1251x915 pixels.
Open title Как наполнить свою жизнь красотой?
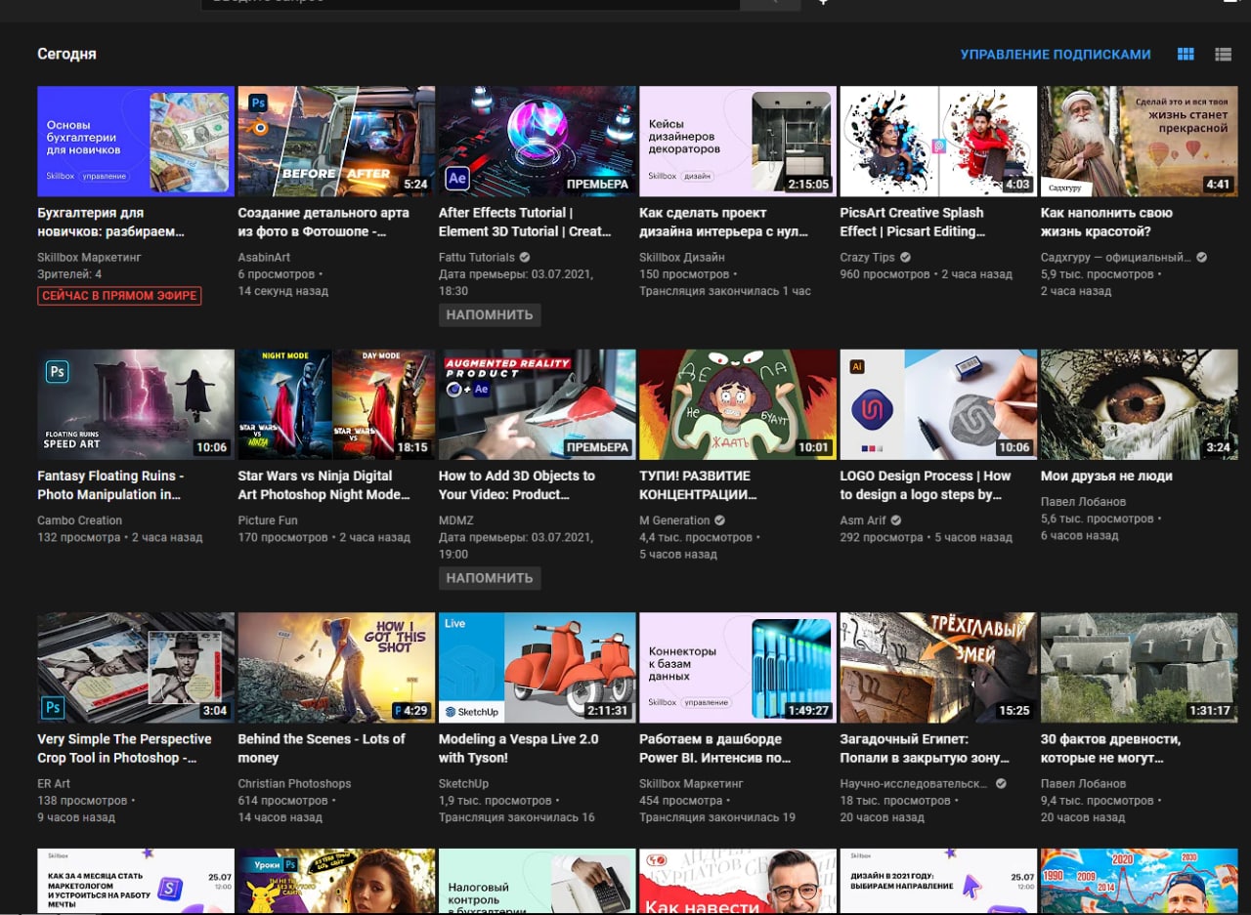pyautogui.click(x=1106, y=222)
